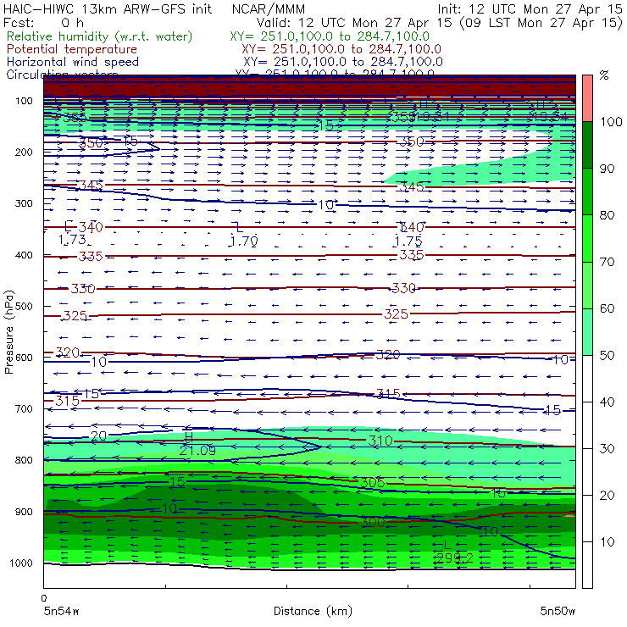
Task: Select the 70–80% bright green colorbar segment
Action: (x=587, y=238)
